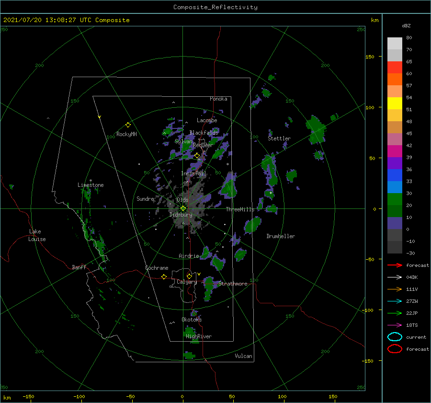
Task: Click the red forecast ellipse in legend
Action: pyautogui.click(x=395, y=349)
